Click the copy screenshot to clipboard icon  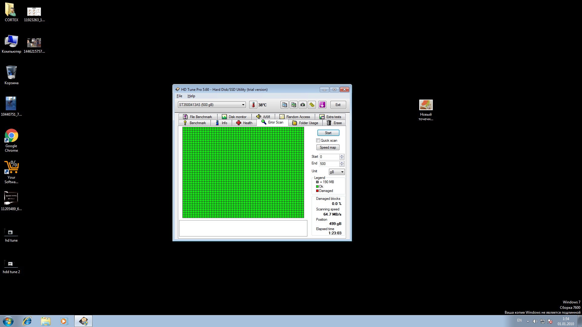tap(293, 105)
